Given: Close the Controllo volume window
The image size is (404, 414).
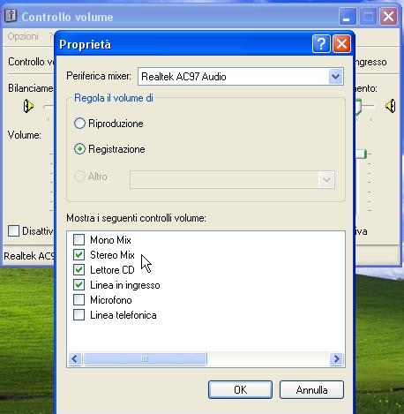Looking at the screenshot, I should (388, 16).
